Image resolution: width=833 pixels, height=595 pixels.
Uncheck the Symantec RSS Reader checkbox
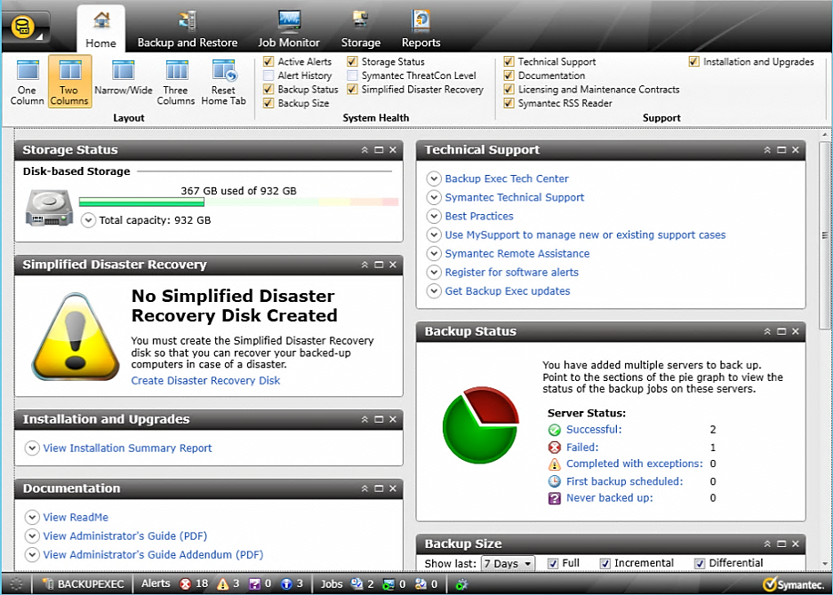point(509,103)
